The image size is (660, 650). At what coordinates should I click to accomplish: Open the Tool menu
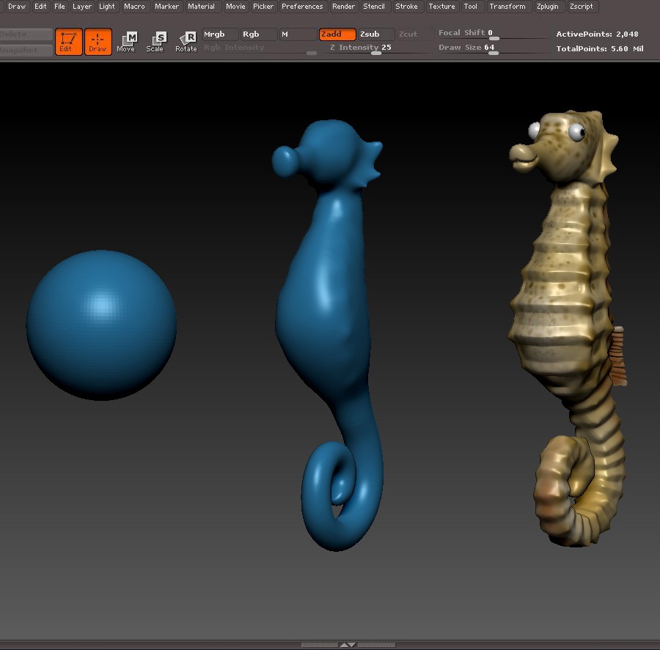click(470, 7)
